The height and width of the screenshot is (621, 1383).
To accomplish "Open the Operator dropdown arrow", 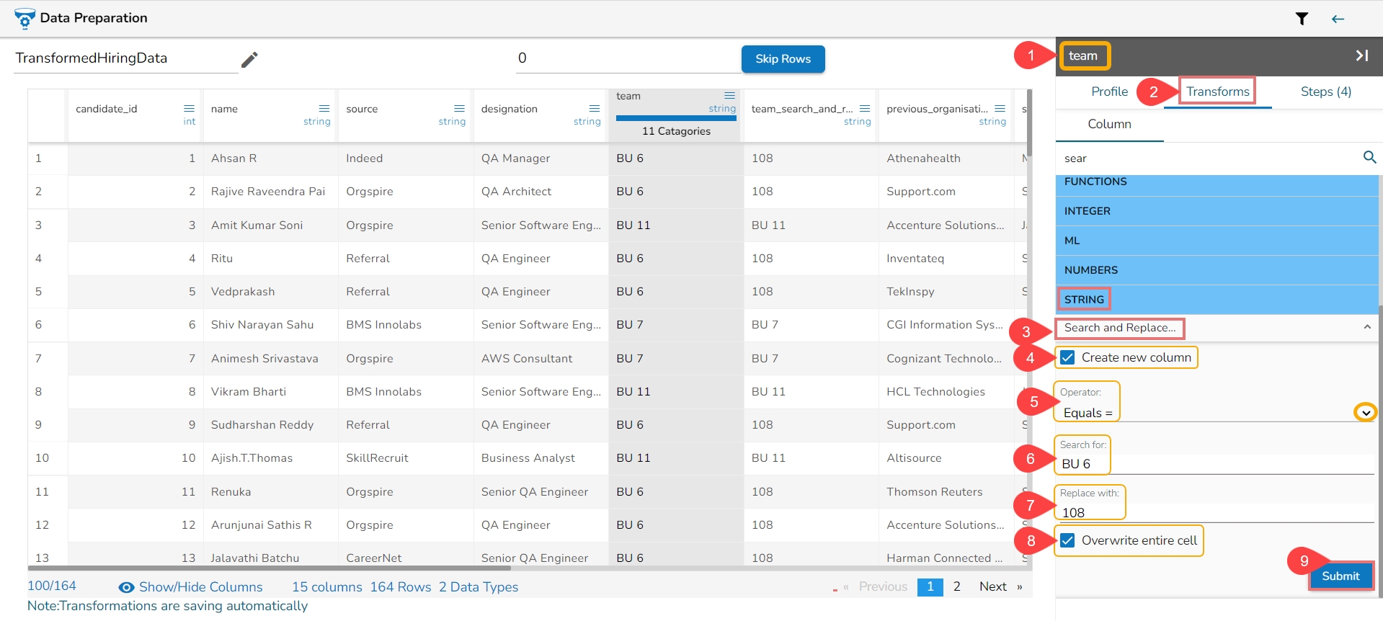I will [x=1365, y=413].
